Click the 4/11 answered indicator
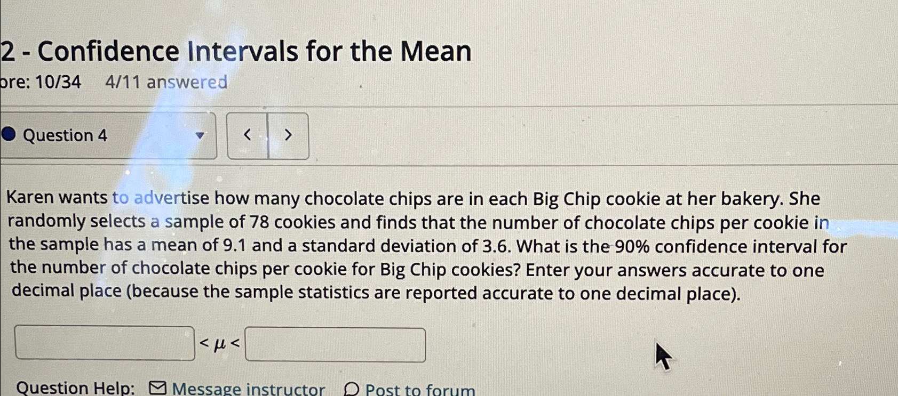Screen dimensions: 898x396 click(x=168, y=83)
